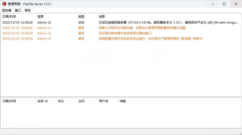Select the 状态 log row message about 127.0.0.1:14148
242x135 pixels.
point(168,23)
